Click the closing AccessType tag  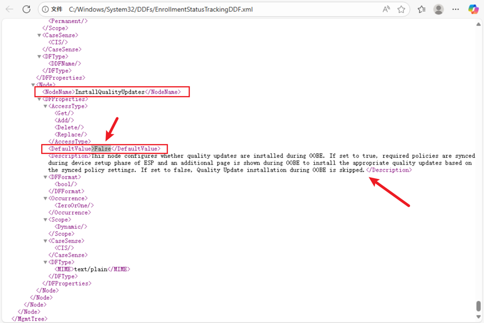pyautogui.click(x=69, y=142)
